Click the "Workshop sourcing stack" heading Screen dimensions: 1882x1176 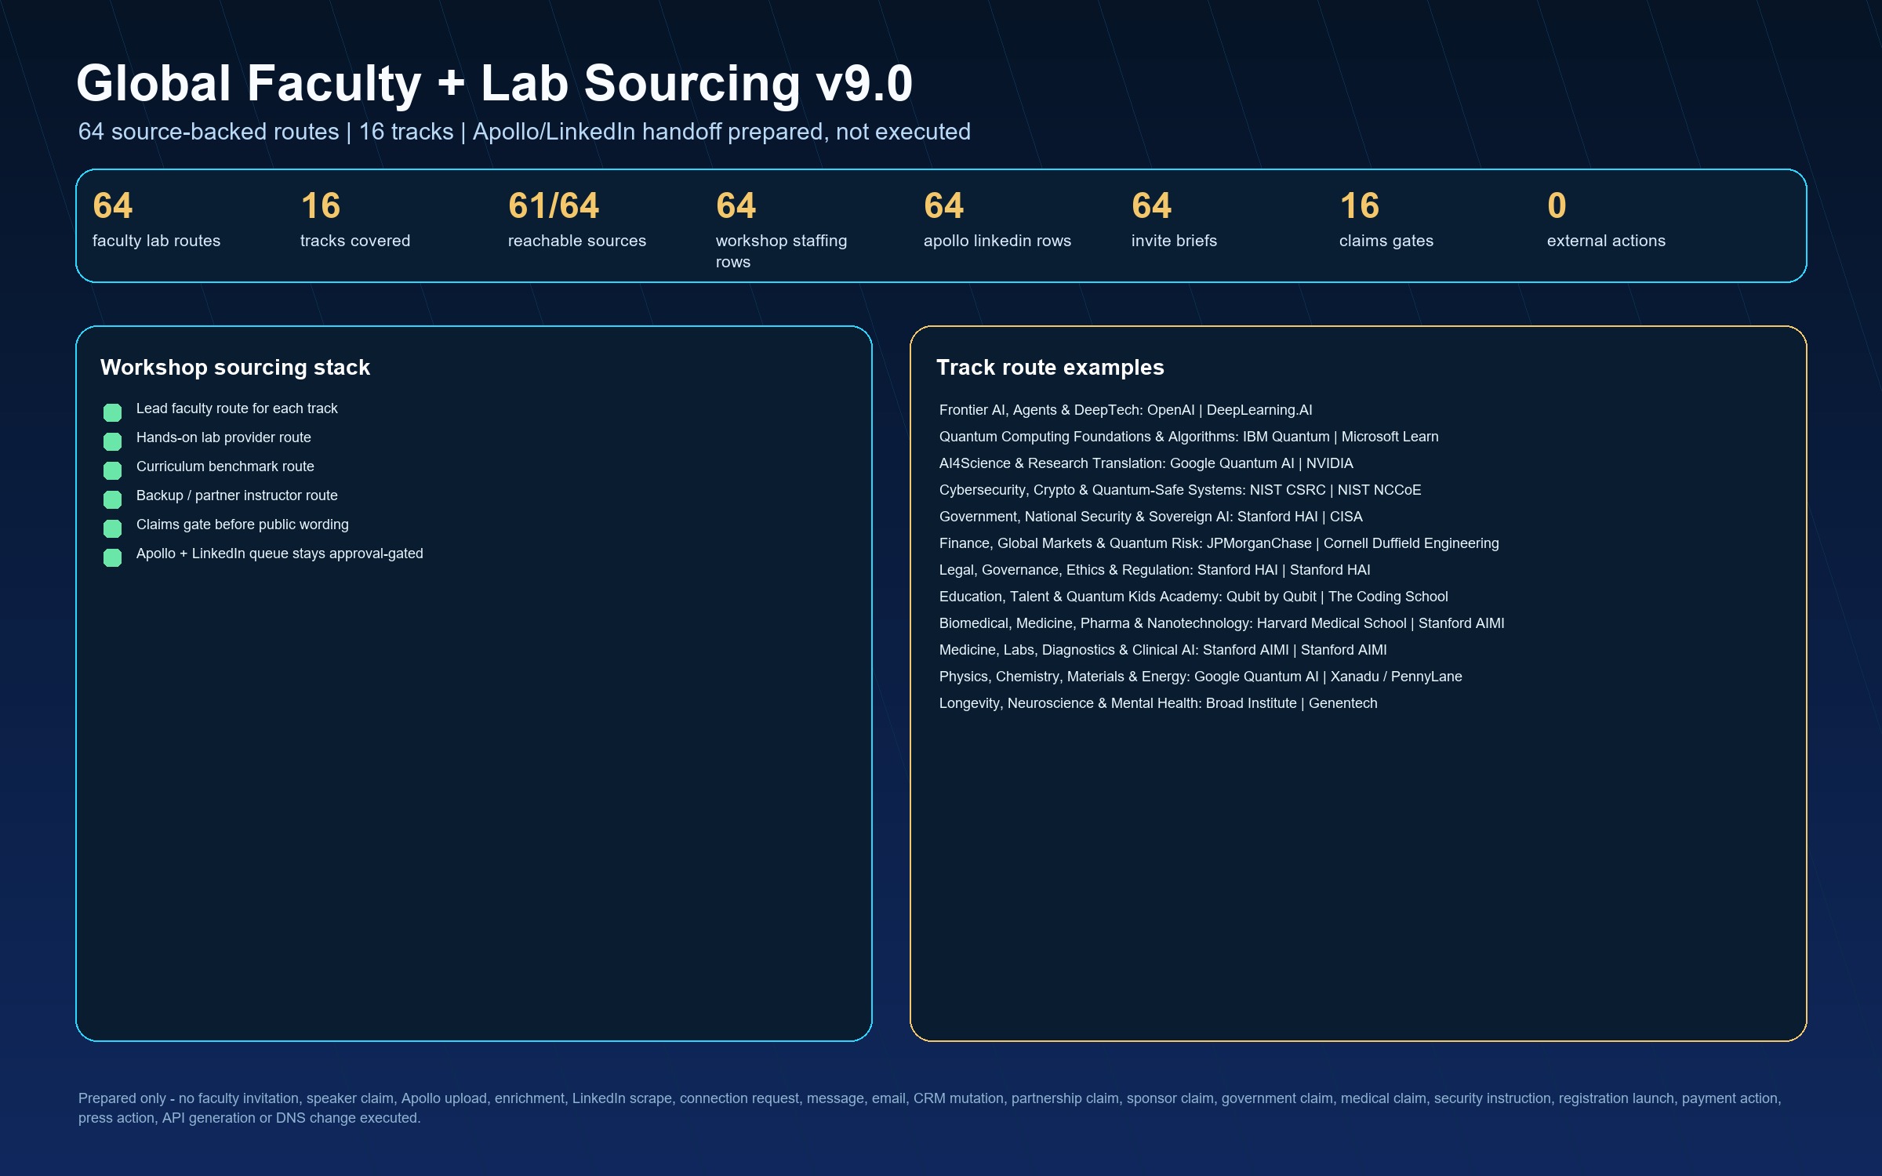(235, 367)
